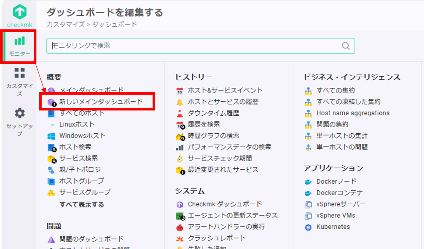Viewport: 424px width, 249px height.
Task: Select ホスト&サービスイベント text
Action: [225, 90]
